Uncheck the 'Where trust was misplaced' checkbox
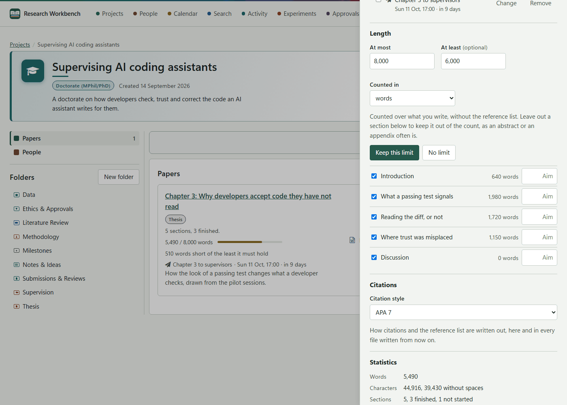The image size is (567, 405). point(374,237)
